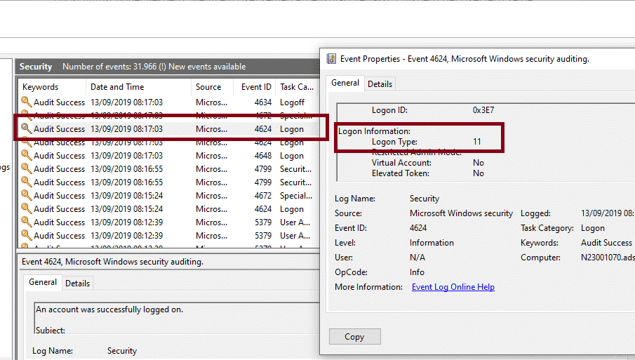Click the key icon of the 08:15:24 Special Logon event
This screenshot has height=360, width=635.
27,196
